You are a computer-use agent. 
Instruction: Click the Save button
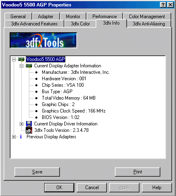click(x=37, y=172)
